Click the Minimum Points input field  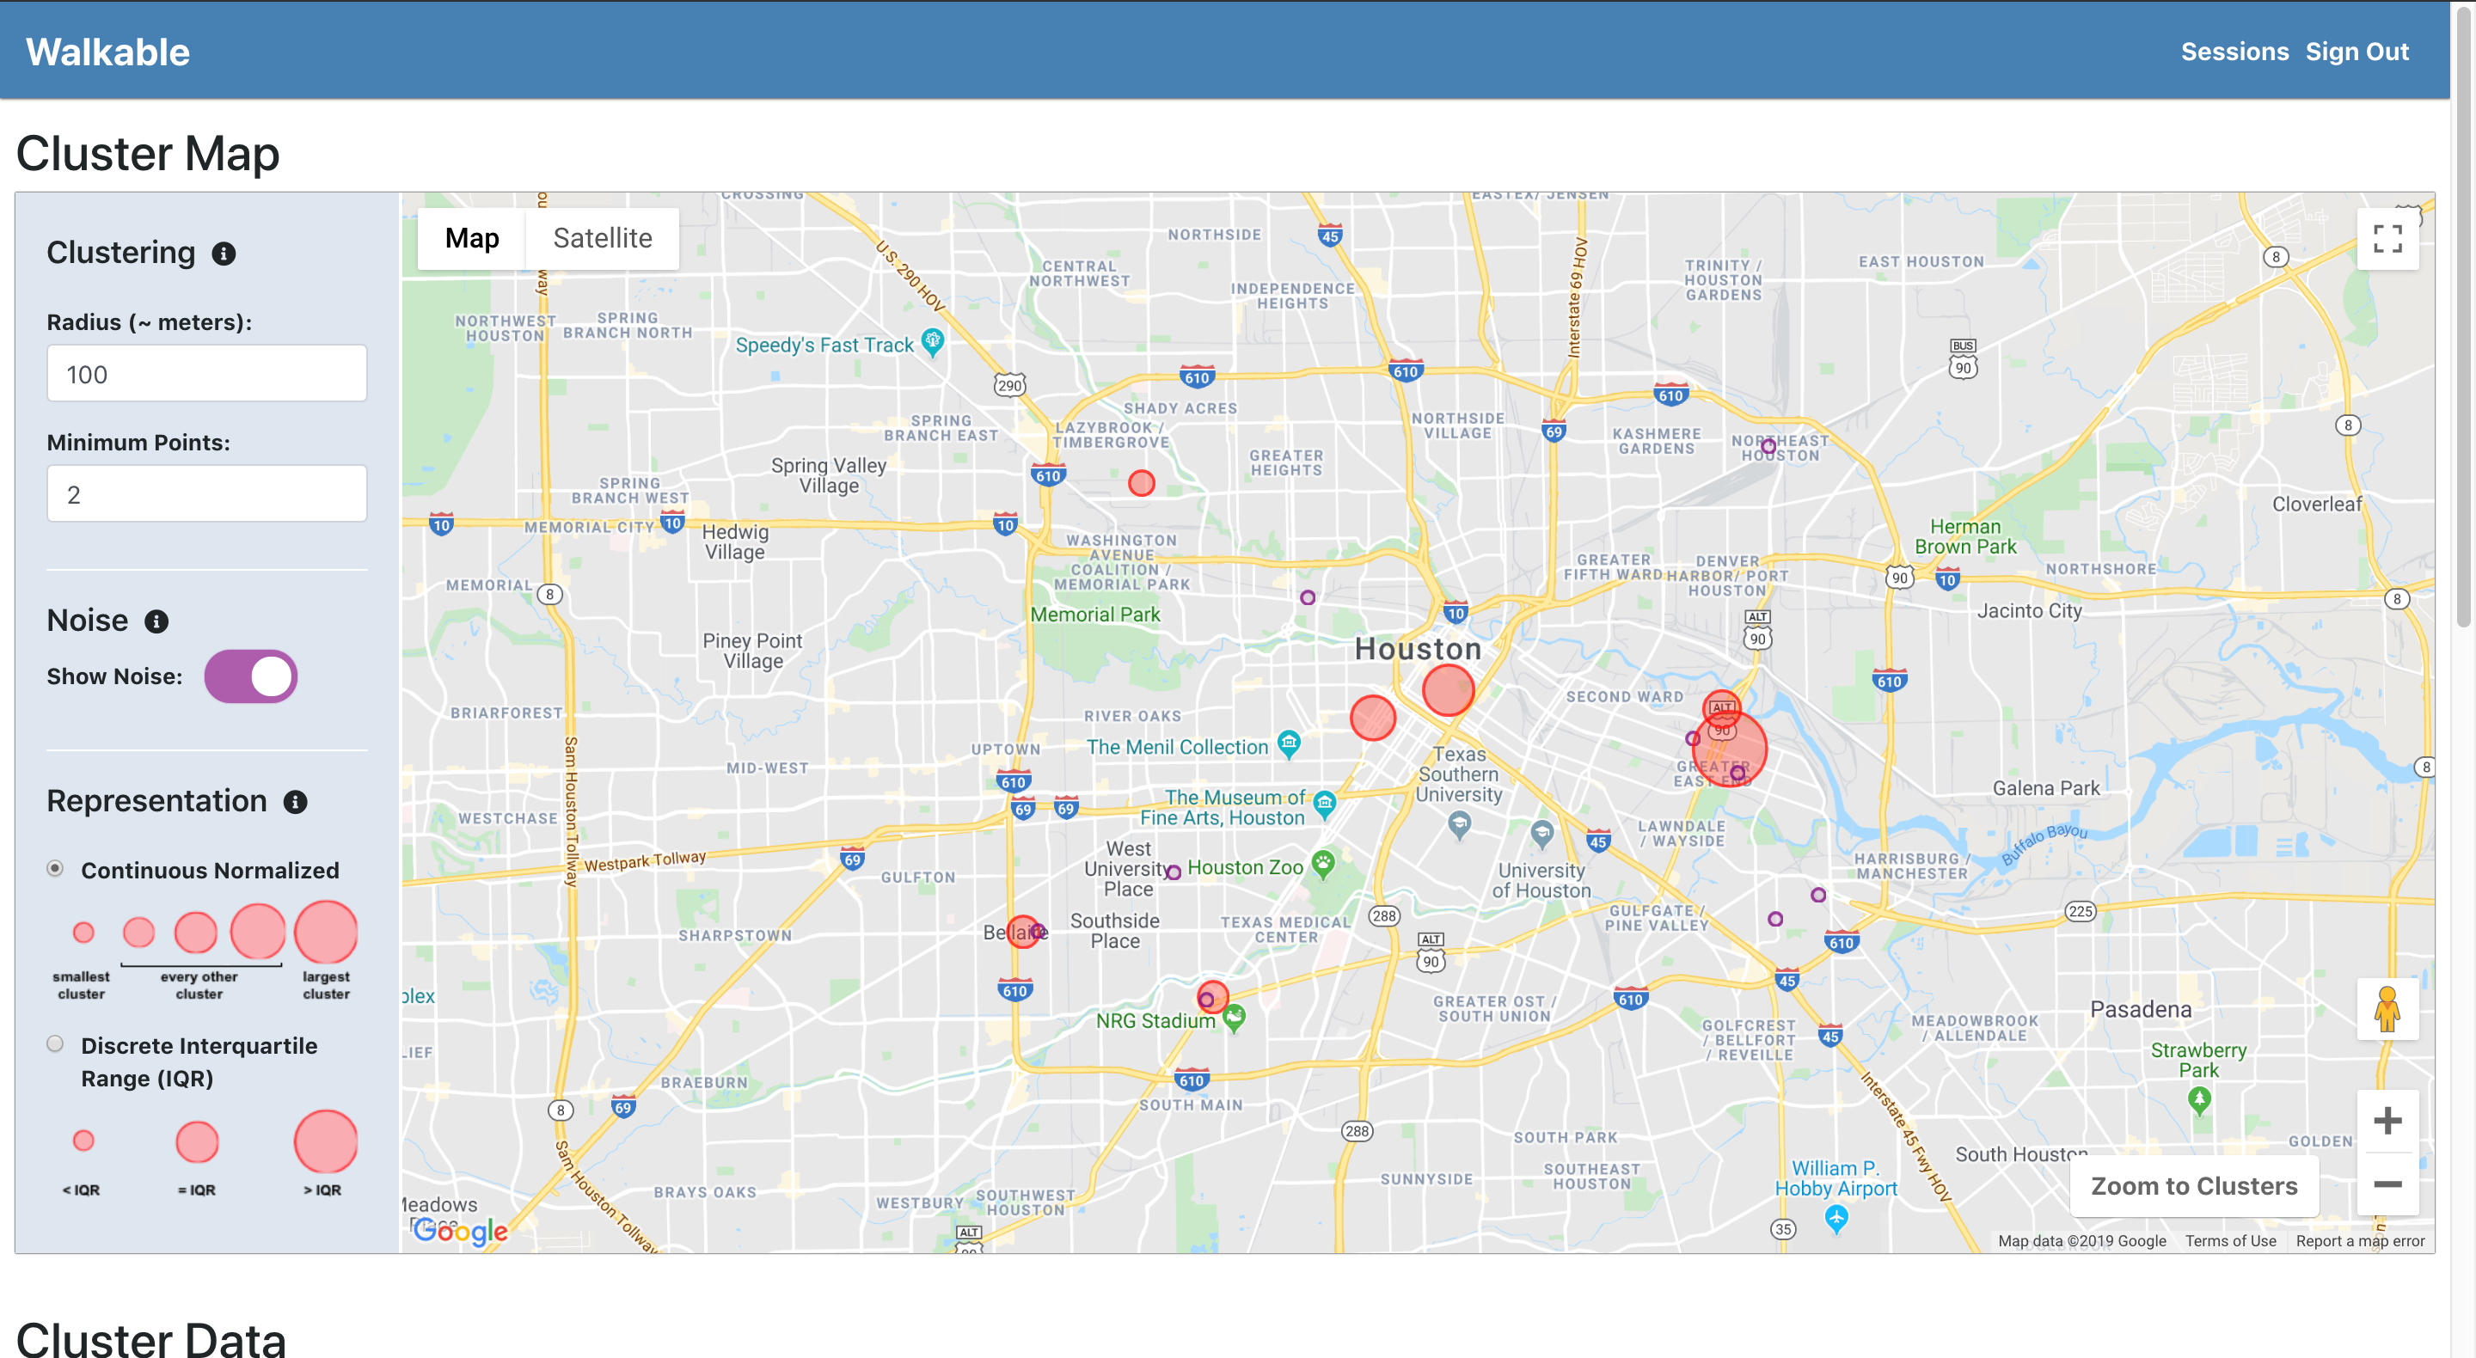[x=206, y=494]
